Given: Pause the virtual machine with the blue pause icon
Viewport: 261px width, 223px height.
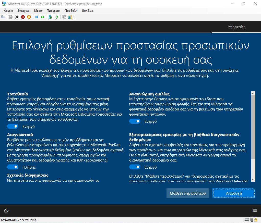Looking at the screenshot, I should coord(37,17).
